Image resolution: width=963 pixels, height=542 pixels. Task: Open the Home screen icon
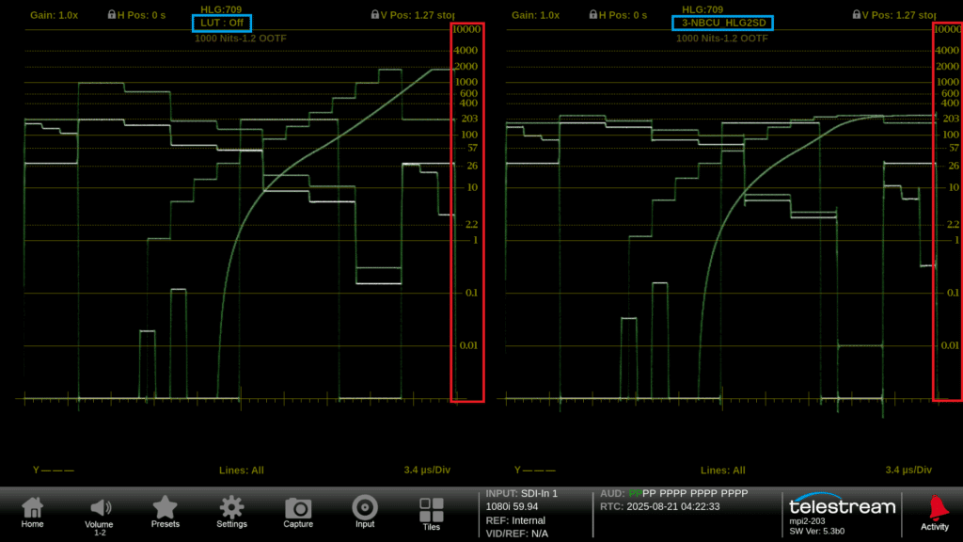(x=32, y=513)
